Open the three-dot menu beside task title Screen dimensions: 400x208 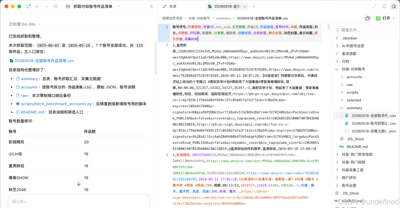(x=118, y=6)
